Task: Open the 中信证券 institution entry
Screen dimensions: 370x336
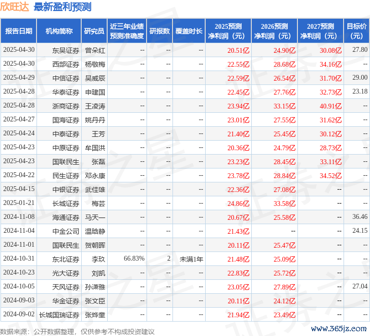Action: [66, 78]
